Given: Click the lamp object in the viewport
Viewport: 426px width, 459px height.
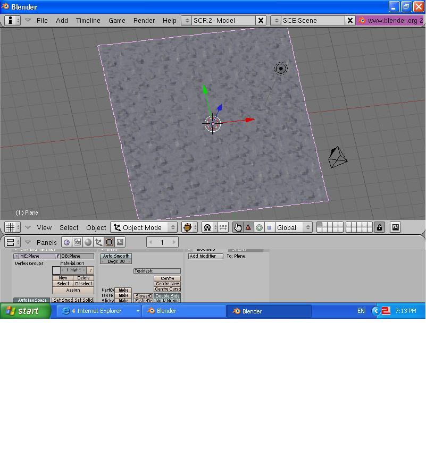Looking at the screenshot, I should tap(281, 69).
